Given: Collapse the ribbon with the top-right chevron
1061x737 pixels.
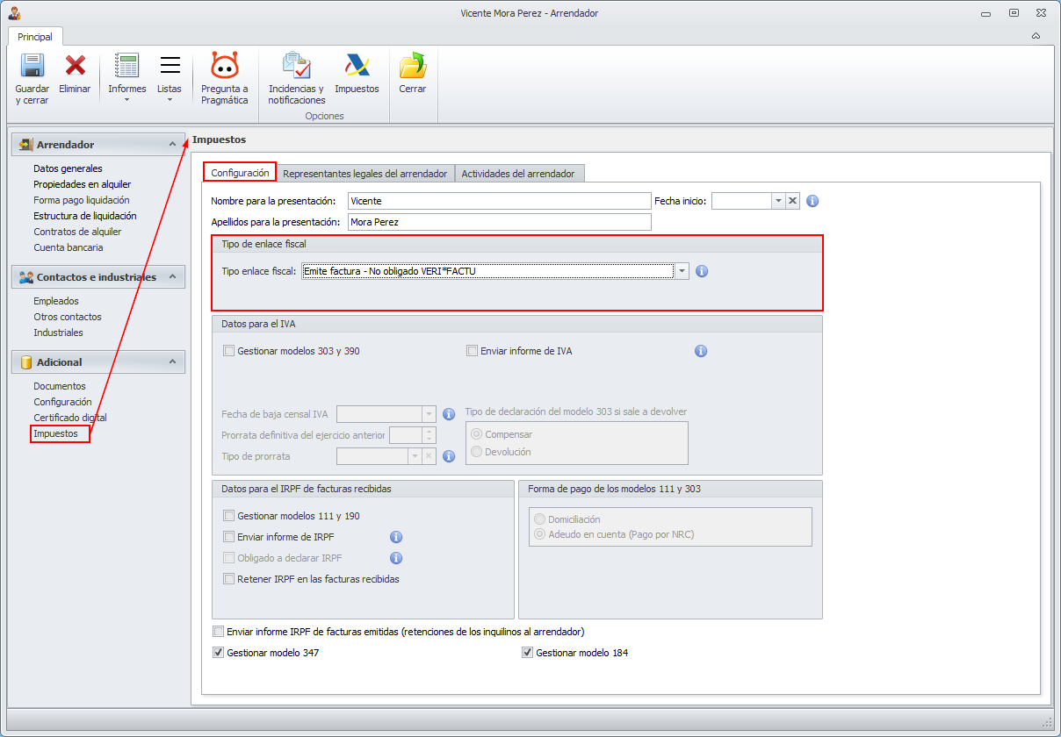Looking at the screenshot, I should tap(1036, 36).
